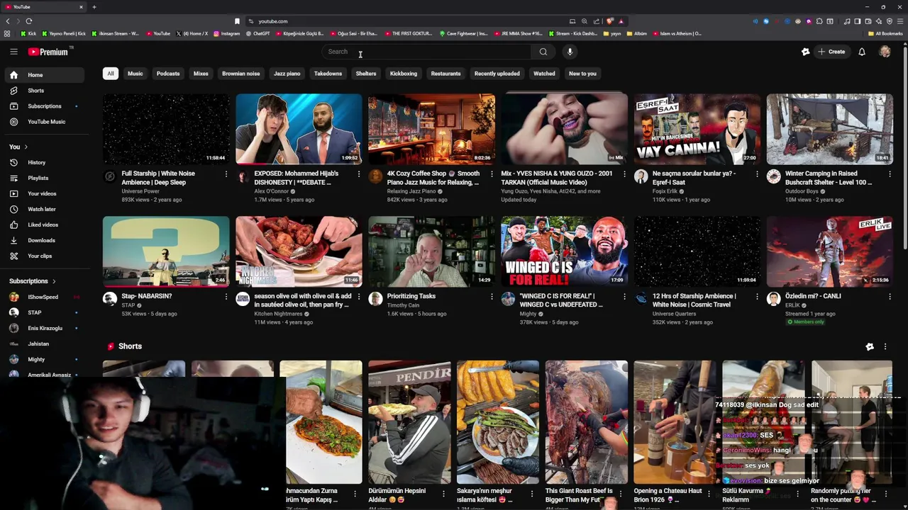This screenshot has width=908, height=510.
Task: Reload the page in the browser
Action: point(29,21)
